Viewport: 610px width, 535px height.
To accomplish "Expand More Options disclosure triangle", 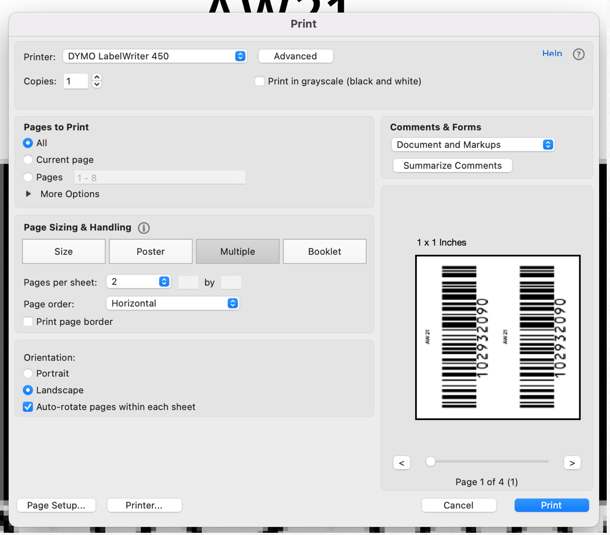I will tap(28, 194).
